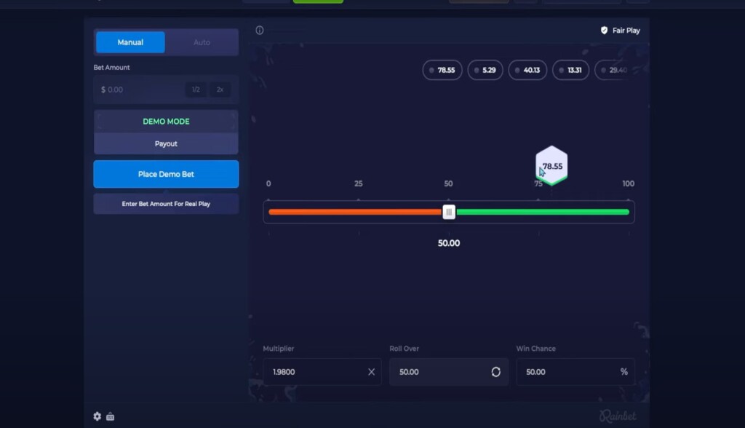Click Enter Bet Amount For Real Play
Viewport: 745px width, 428px height.
pyautogui.click(x=166, y=204)
